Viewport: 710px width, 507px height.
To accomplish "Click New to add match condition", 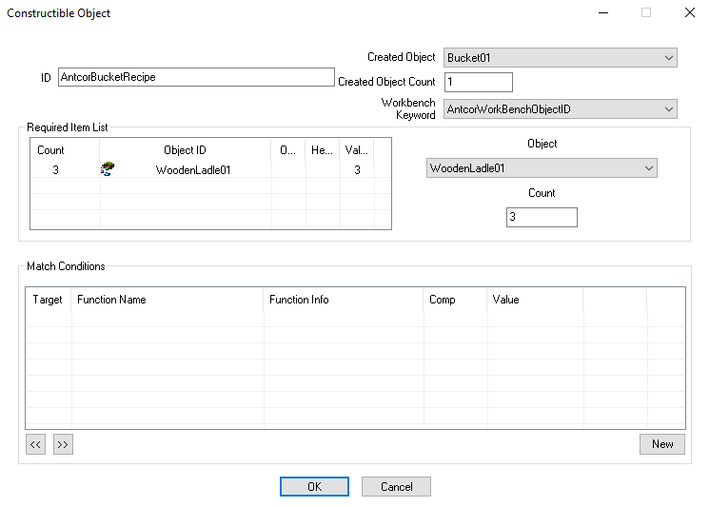I will (x=662, y=444).
